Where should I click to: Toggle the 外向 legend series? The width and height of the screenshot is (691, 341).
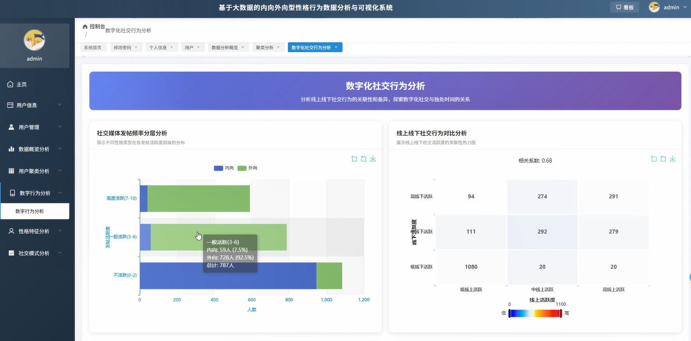[x=247, y=168]
